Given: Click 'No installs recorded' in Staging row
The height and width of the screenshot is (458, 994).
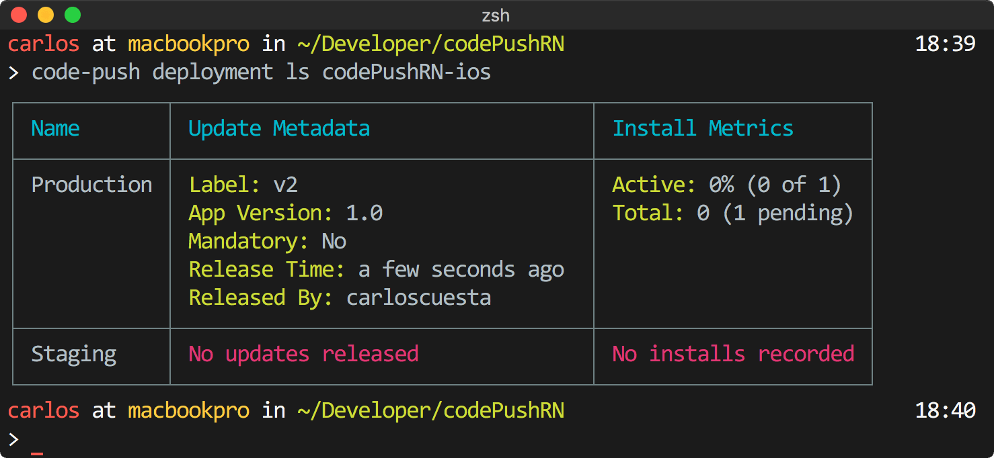Looking at the screenshot, I should pyautogui.click(x=733, y=354).
